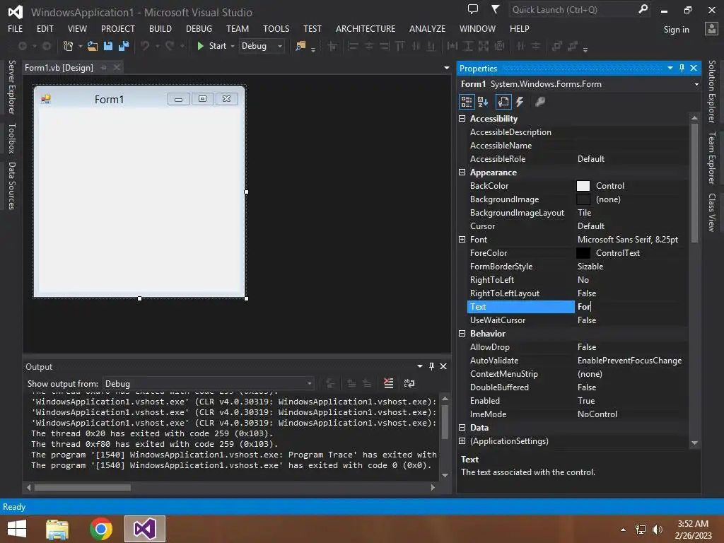Collapse the Accessibility category
Screen dimensions: 724x543
coord(462,119)
